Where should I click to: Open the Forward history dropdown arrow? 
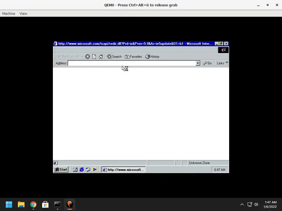82,57
